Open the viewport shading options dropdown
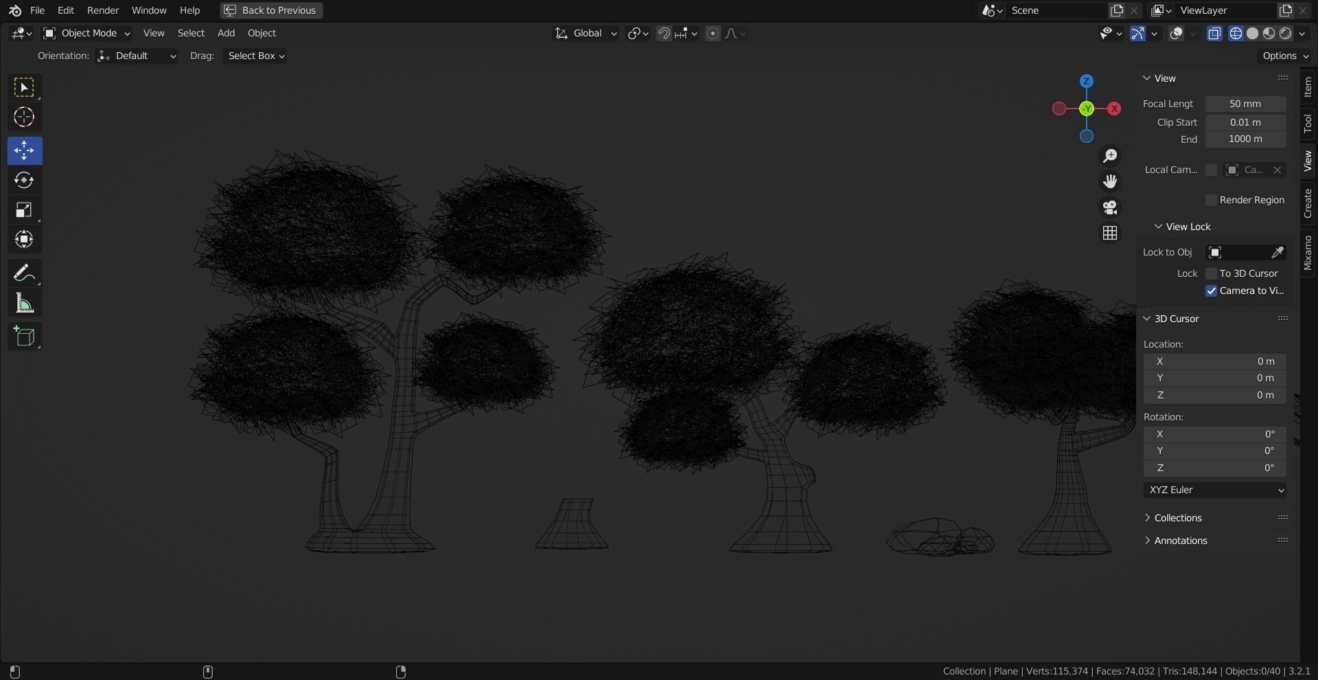 tap(1302, 33)
